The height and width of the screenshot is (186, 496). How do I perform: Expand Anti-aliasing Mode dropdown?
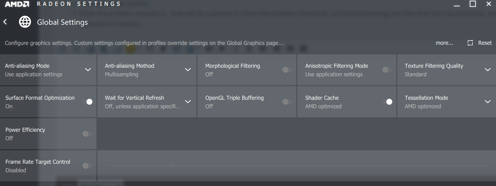click(88, 70)
